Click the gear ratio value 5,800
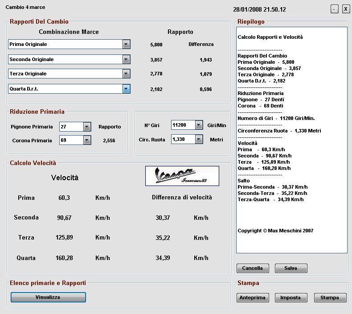352x314 pixels. pos(156,45)
